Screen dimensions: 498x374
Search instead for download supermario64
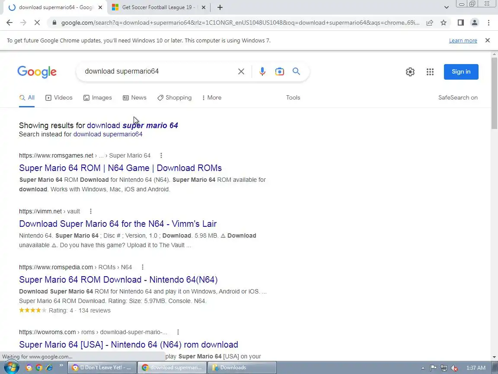click(108, 134)
